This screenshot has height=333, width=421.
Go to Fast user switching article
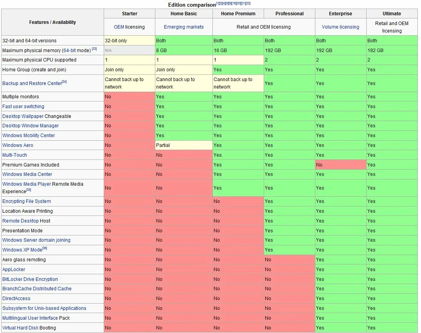point(23,107)
